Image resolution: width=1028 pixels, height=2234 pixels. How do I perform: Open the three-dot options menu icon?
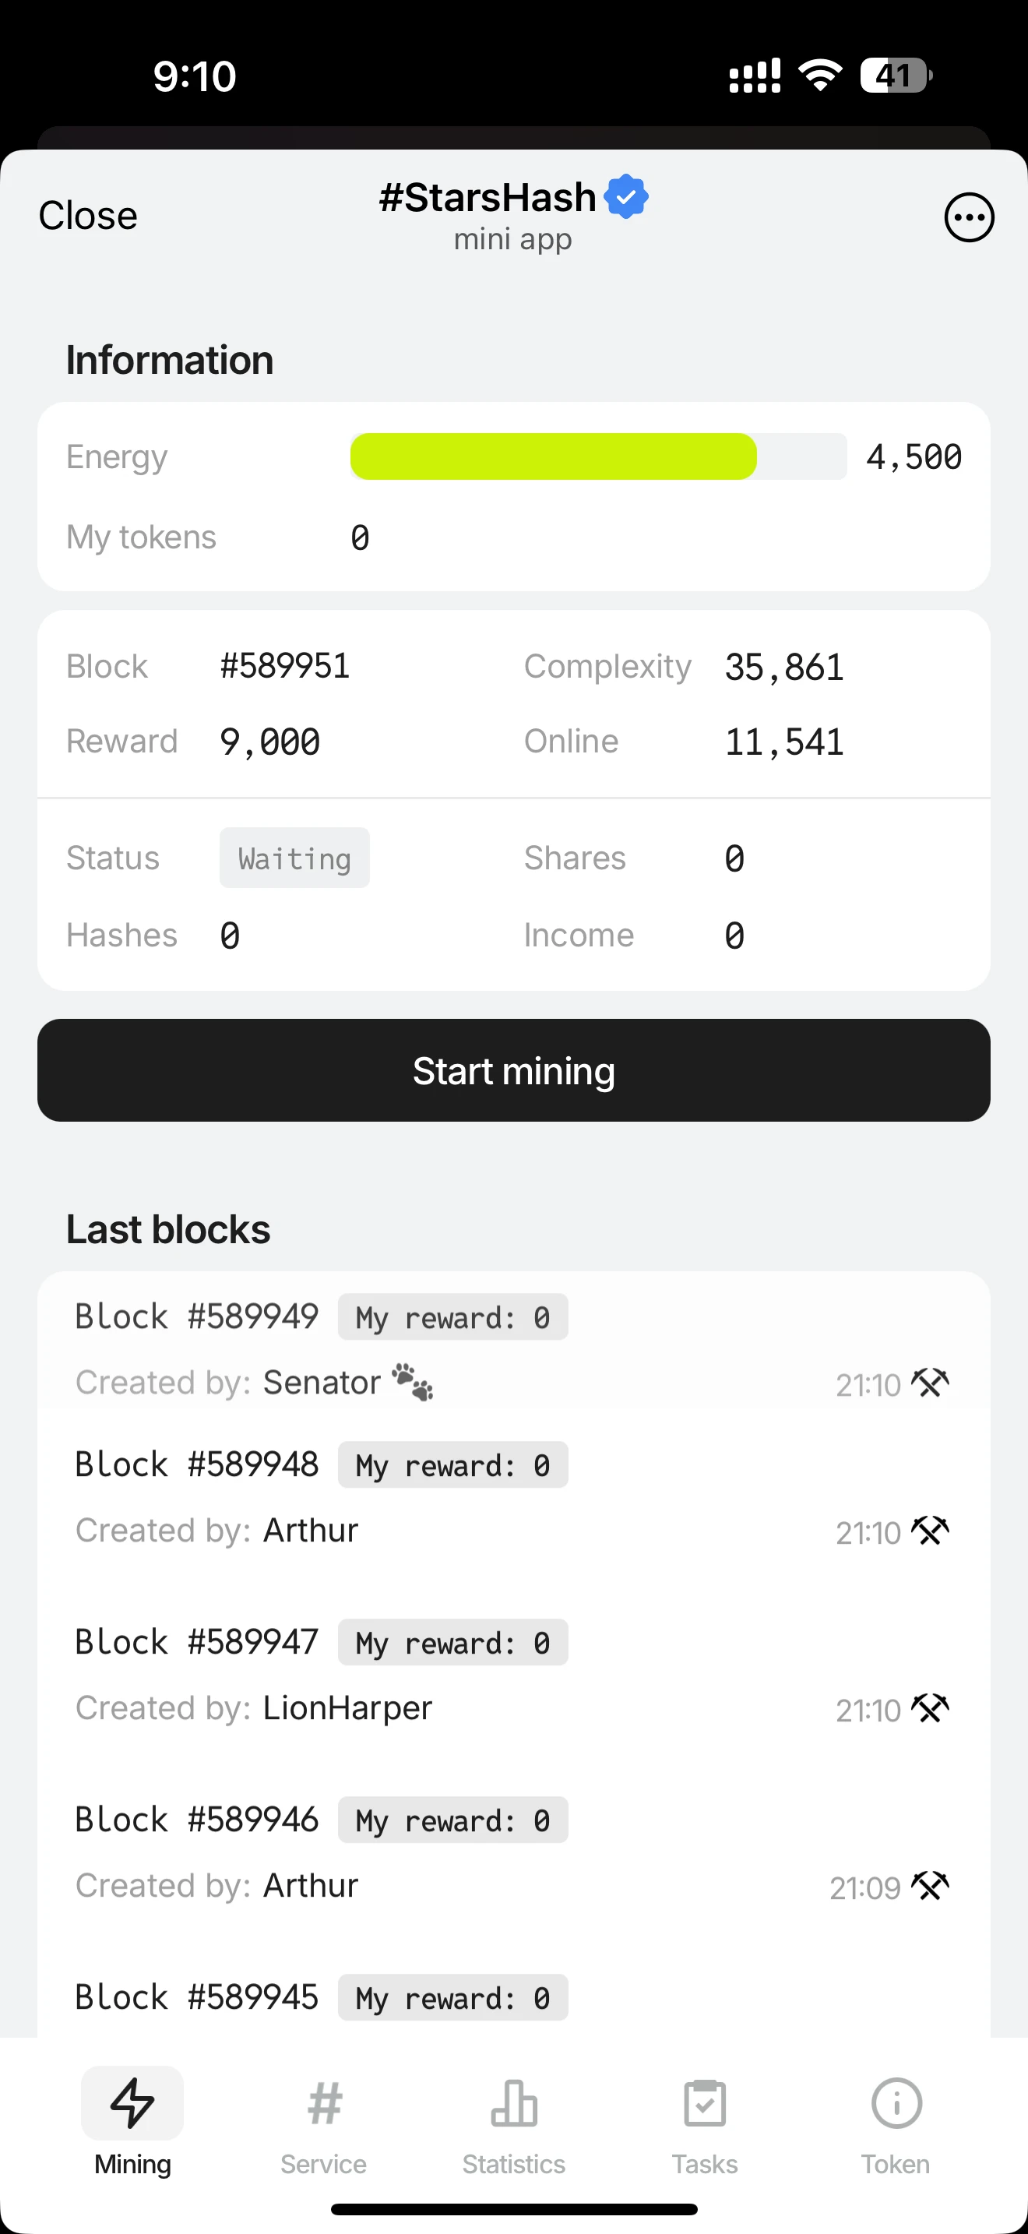coord(968,217)
